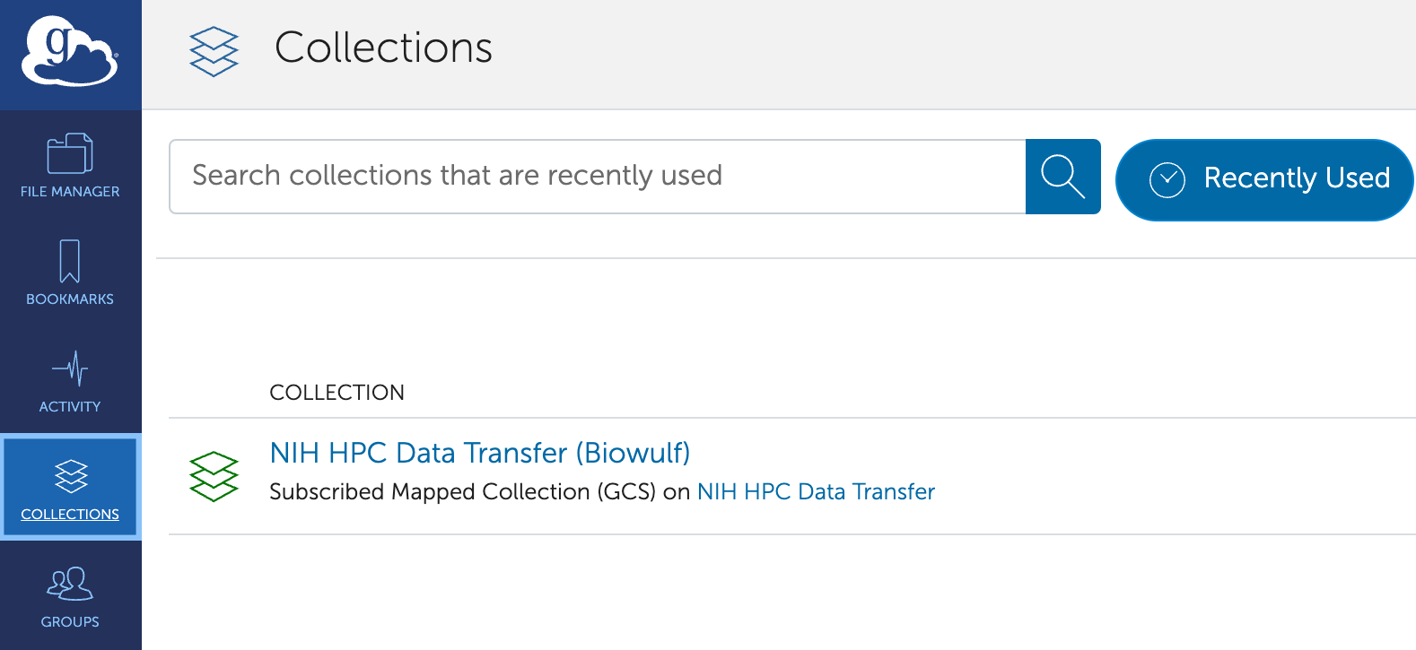
Task: Click the green collection icon beside Biowulf
Action: [214, 476]
